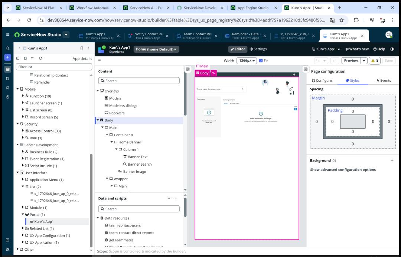Select the getTeammates data resource
This screenshot has height=257, width=401.
[121, 240]
